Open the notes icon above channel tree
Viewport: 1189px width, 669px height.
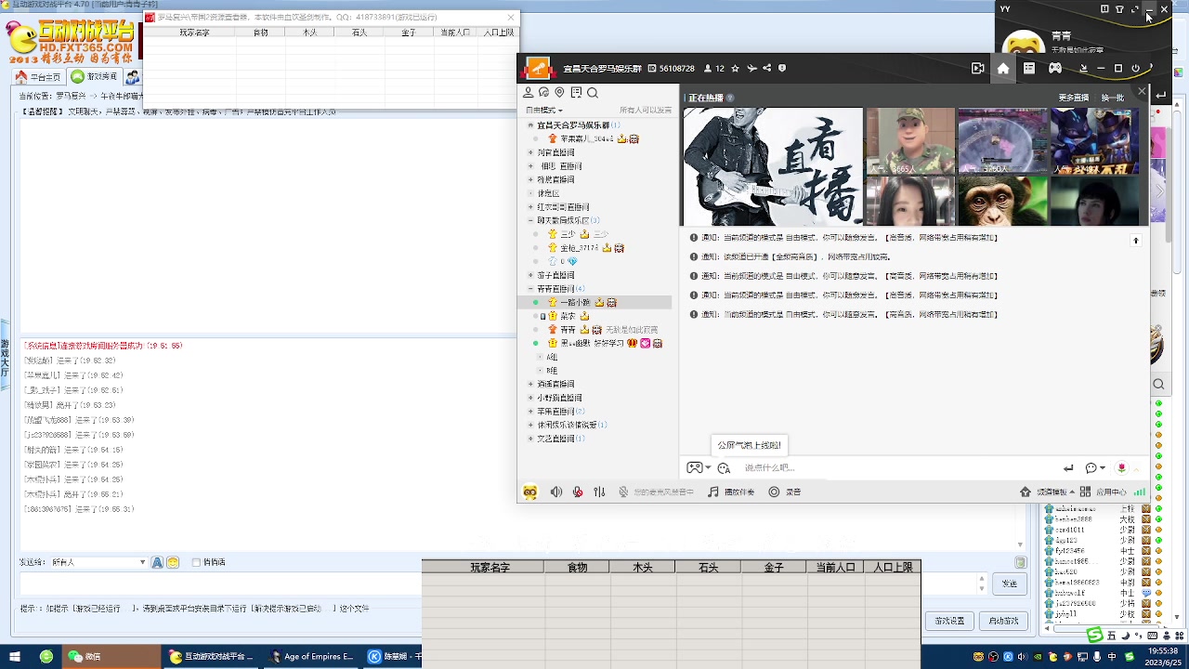576,93
